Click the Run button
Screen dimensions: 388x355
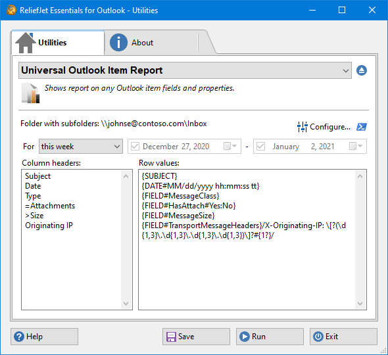click(x=270, y=337)
